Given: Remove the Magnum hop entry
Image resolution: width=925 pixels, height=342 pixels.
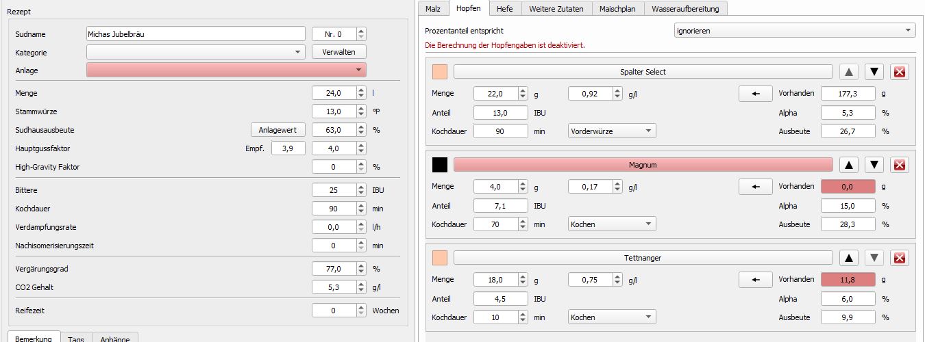Looking at the screenshot, I should point(900,165).
